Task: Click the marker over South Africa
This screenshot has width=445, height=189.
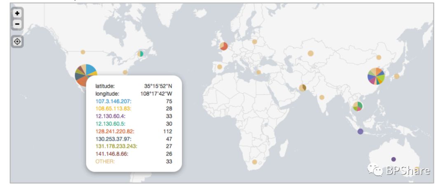Action: (255, 162)
